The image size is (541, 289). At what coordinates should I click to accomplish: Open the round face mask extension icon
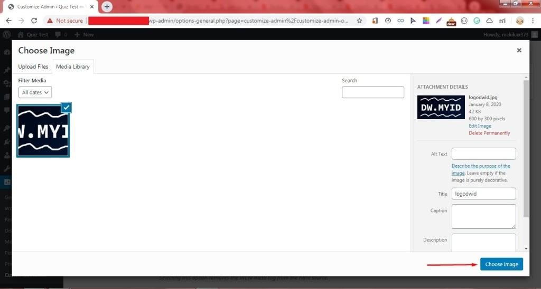click(x=464, y=21)
